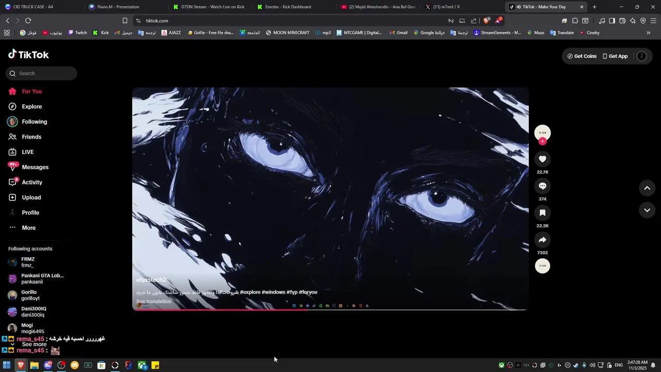Open the For You feed
661x372 pixels.
click(26, 91)
